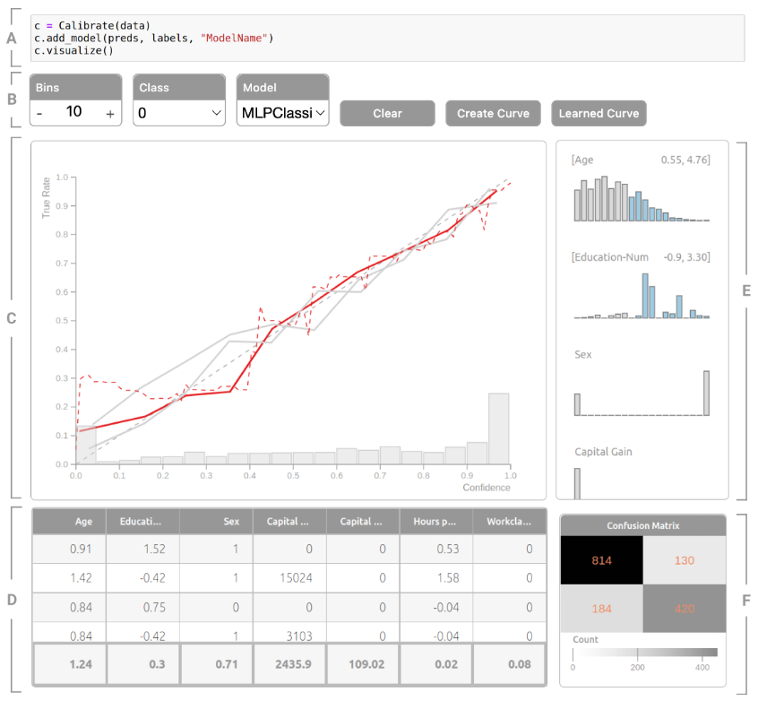This screenshot has height=701, width=758.
Task: Open the Model dropdown showing MLPClassi
Action: [283, 113]
